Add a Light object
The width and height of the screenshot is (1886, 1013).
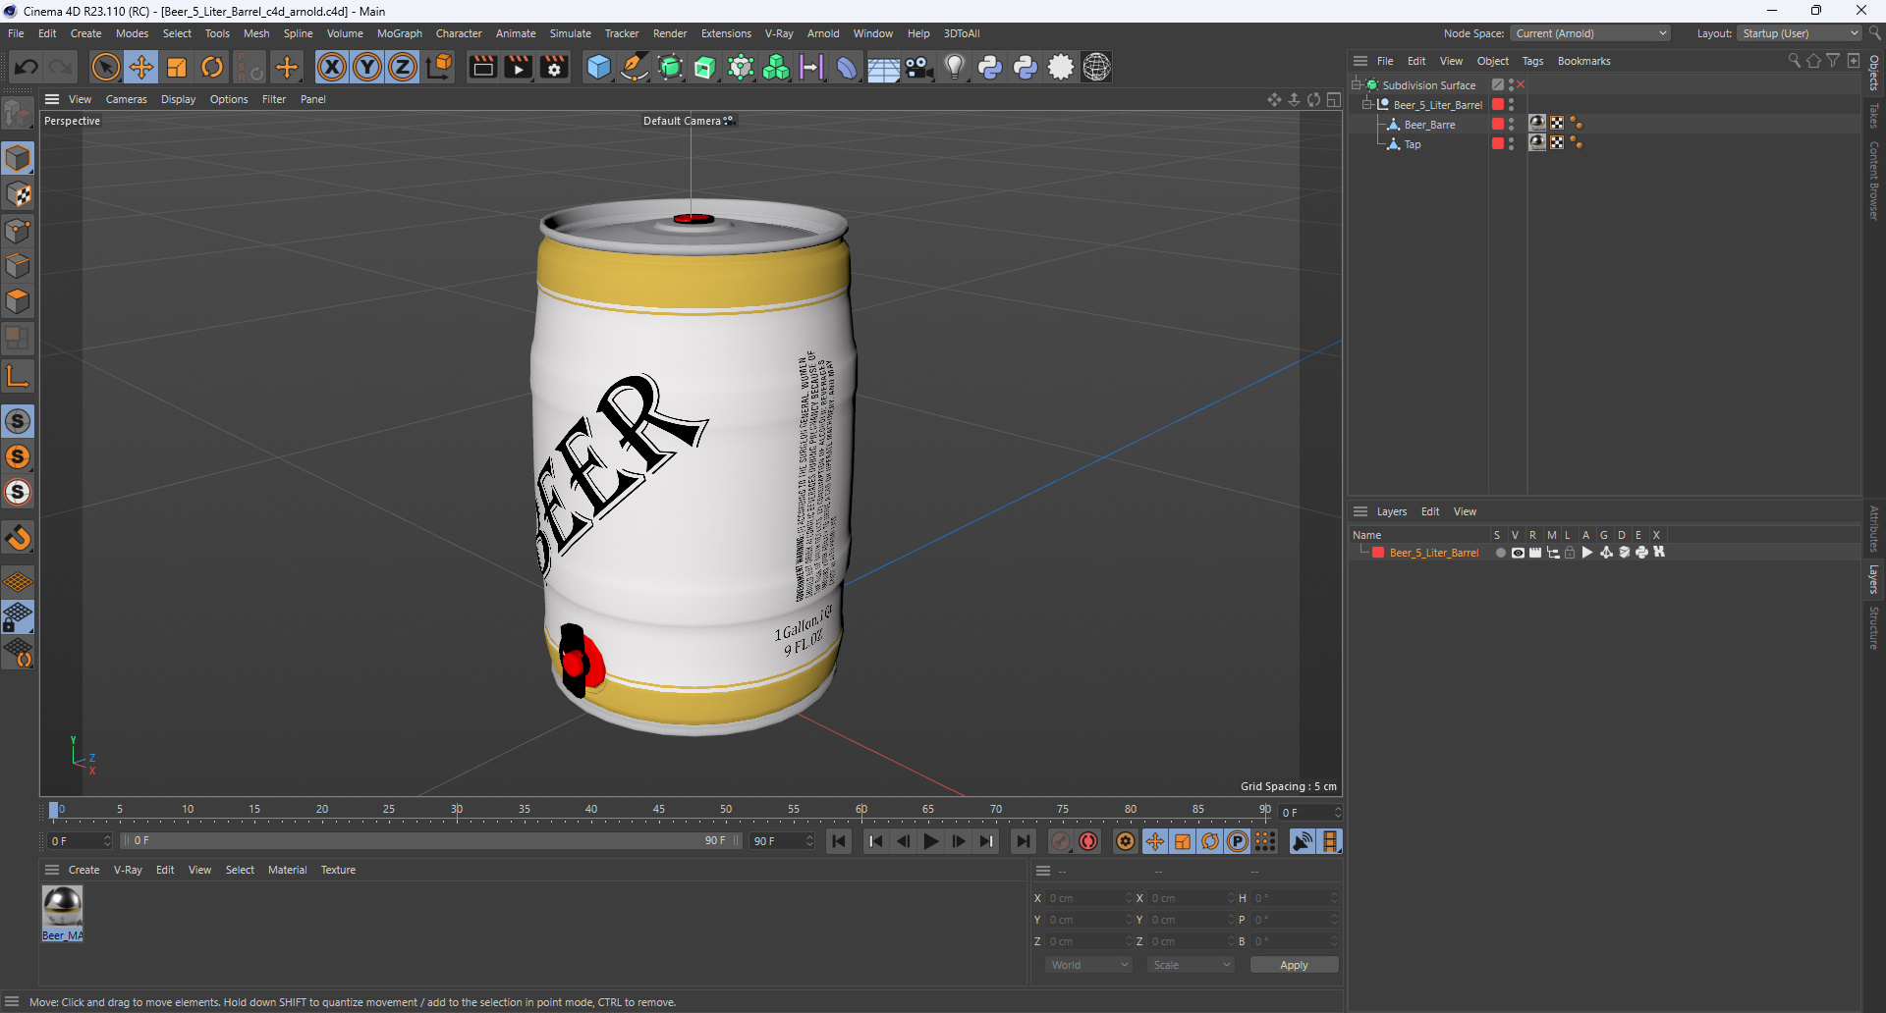954,67
